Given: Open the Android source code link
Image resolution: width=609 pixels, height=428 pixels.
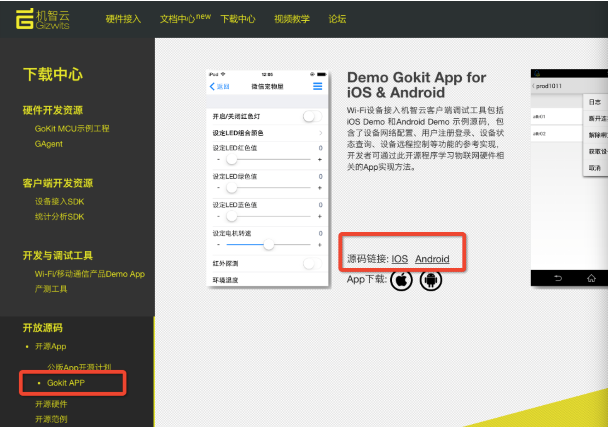Looking at the screenshot, I should tap(432, 259).
